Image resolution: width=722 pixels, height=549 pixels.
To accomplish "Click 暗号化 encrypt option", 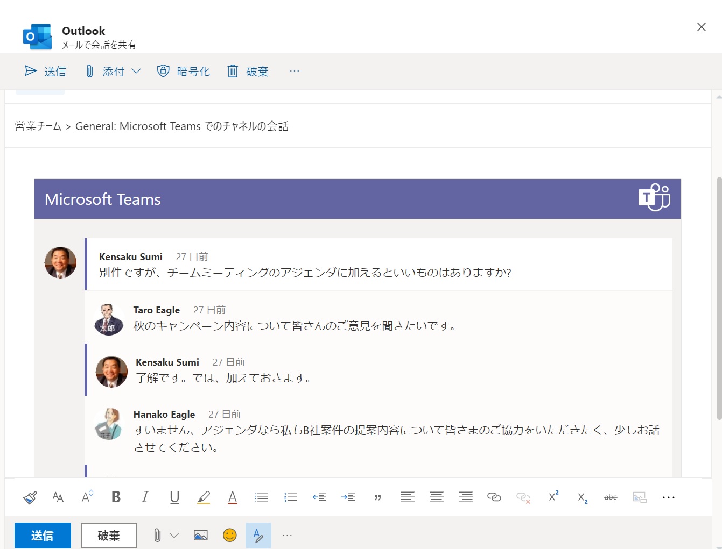I will coord(183,72).
